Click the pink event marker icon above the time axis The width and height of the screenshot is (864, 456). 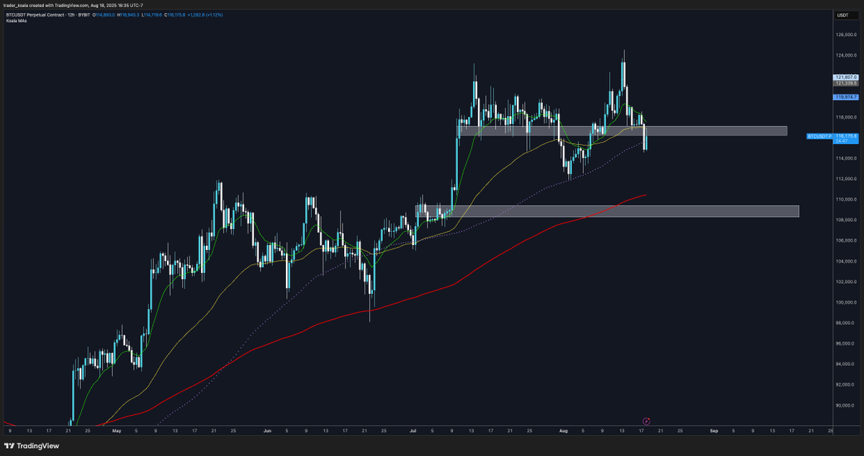pos(646,421)
